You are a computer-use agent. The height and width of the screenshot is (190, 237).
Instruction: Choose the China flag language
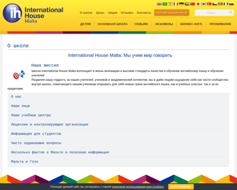(192, 4)
